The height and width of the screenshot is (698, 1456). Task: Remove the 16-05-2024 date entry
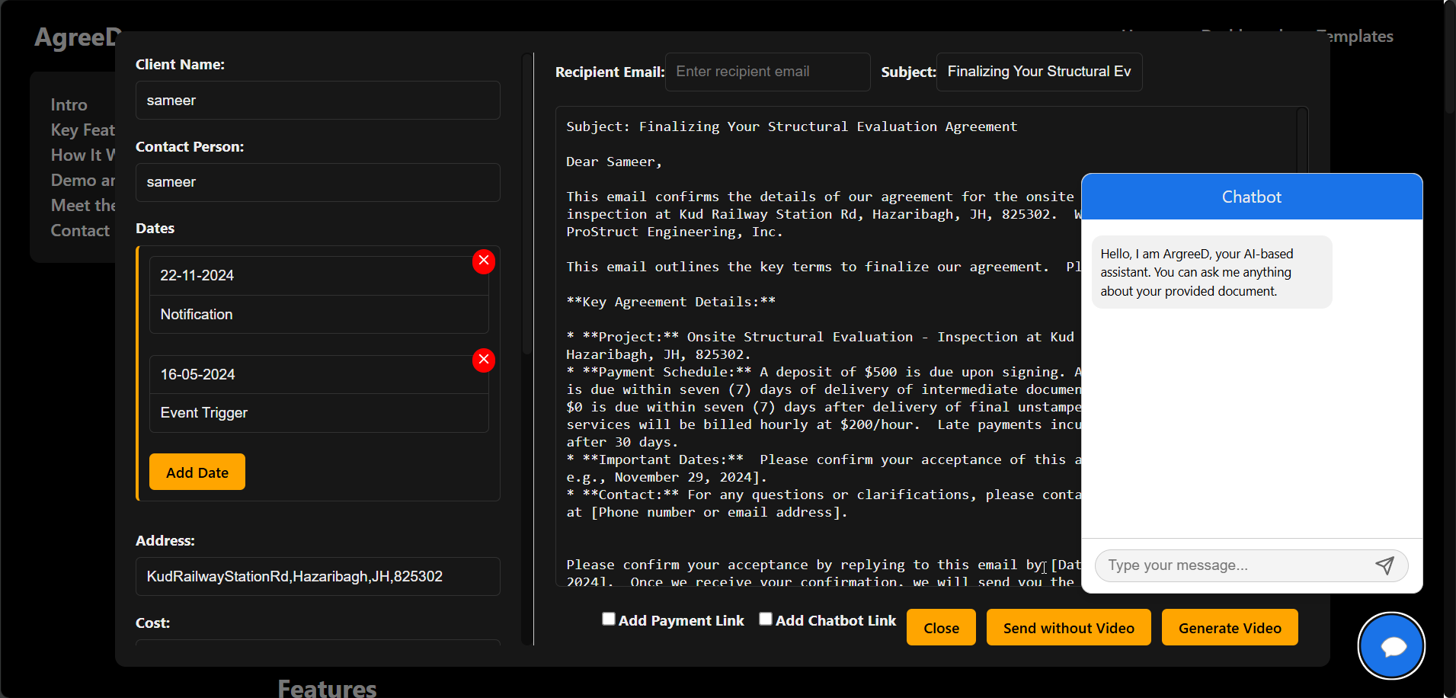coord(484,360)
